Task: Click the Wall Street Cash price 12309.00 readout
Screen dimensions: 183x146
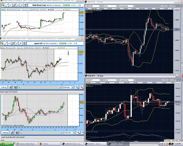Action: click(66, 5)
